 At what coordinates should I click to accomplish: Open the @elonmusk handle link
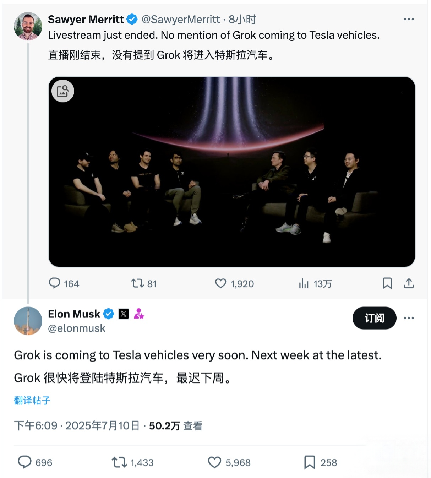77,328
